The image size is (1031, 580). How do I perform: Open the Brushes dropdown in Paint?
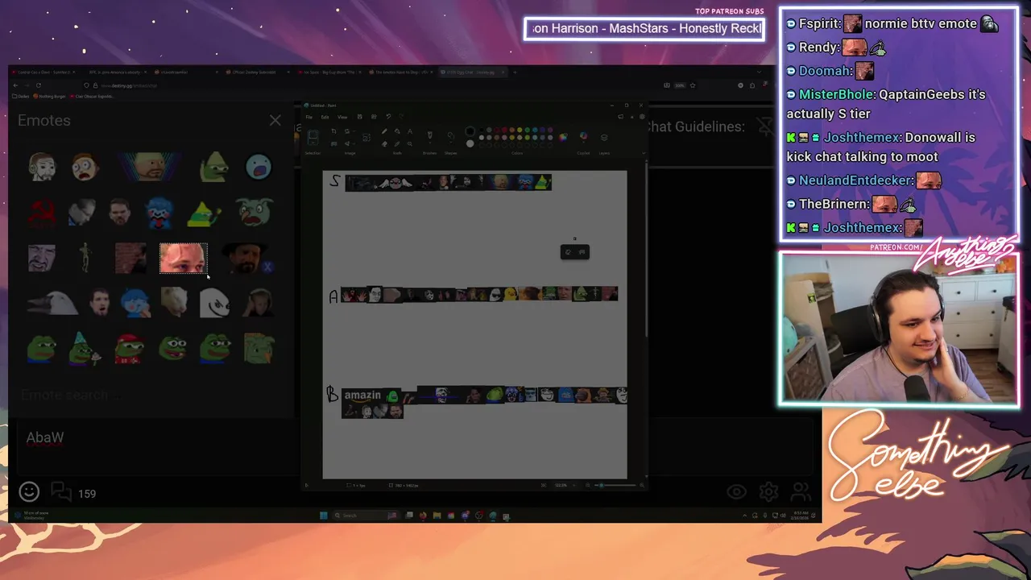point(430,137)
